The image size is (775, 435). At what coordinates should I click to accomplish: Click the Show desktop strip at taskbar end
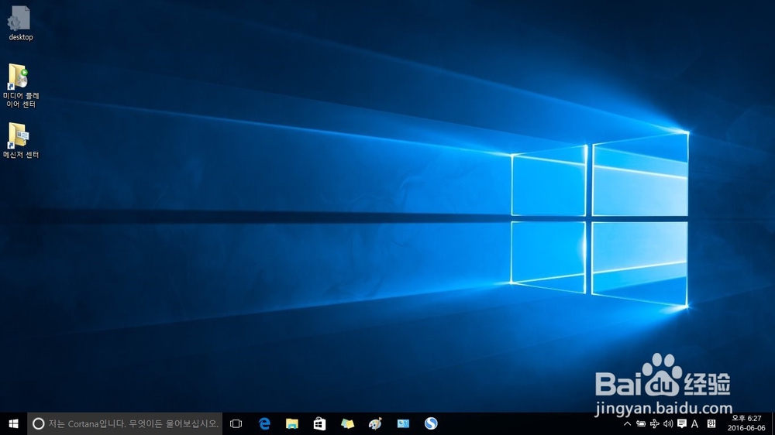[773, 423]
